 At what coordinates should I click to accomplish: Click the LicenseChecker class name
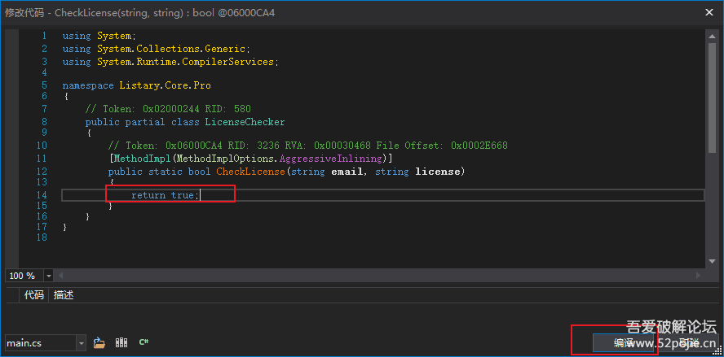click(245, 122)
